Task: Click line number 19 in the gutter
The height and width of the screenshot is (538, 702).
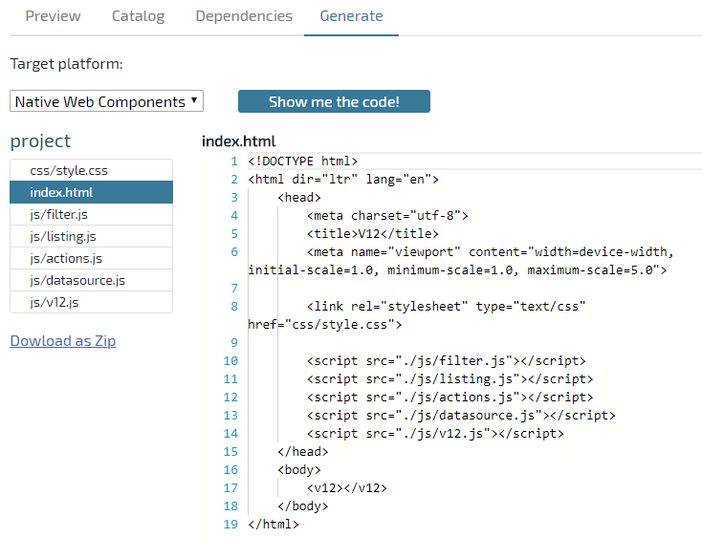Action: tap(230, 525)
